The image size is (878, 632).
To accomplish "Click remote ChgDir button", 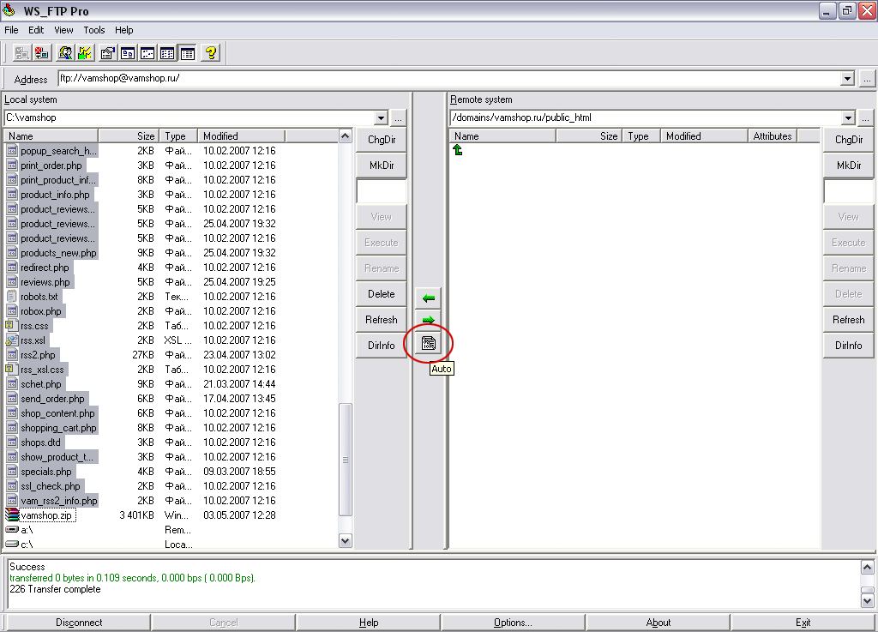I will [x=848, y=140].
